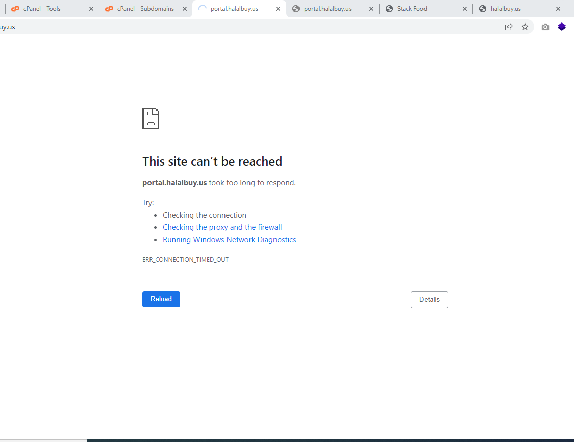Launch Running Windows Network Diagnostics link

[229, 240]
